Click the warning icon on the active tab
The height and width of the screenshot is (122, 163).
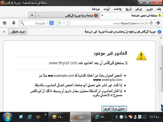click(160, 15)
